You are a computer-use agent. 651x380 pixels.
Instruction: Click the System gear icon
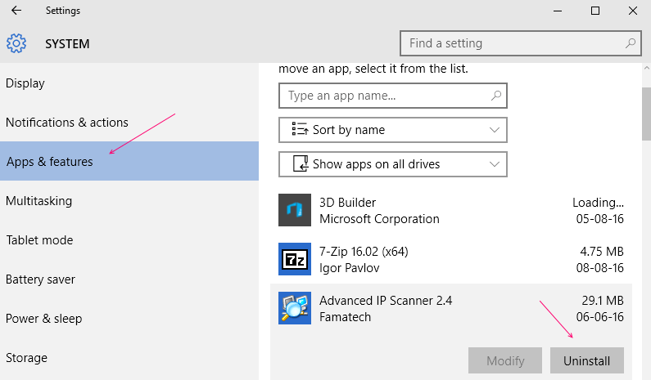click(x=16, y=43)
